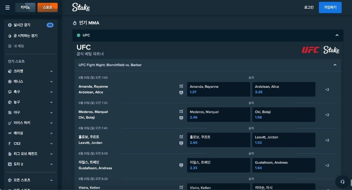
Task: Click the ice hockey stick icon
Action: [x=10, y=123]
